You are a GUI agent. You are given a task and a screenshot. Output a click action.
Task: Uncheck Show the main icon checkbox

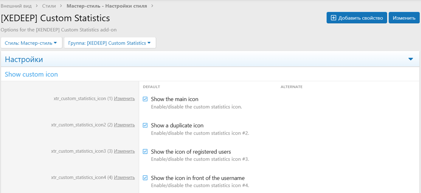pyautogui.click(x=145, y=99)
